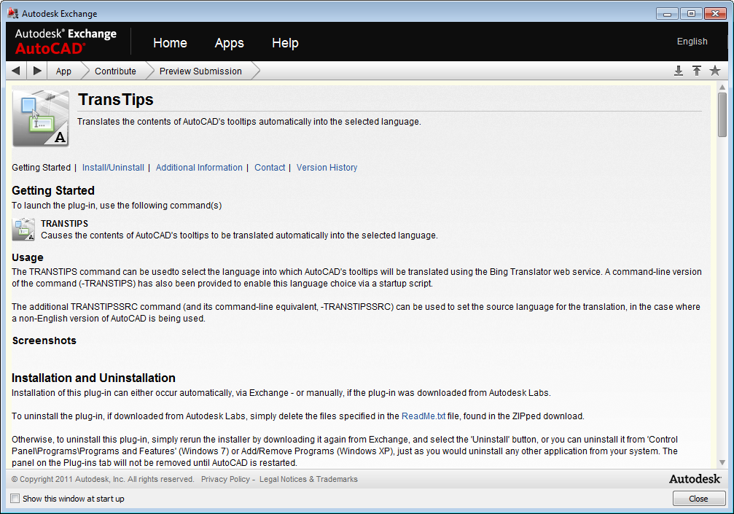The image size is (734, 514).
Task: Open the ReadMe.txt link
Action: click(423, 416)
